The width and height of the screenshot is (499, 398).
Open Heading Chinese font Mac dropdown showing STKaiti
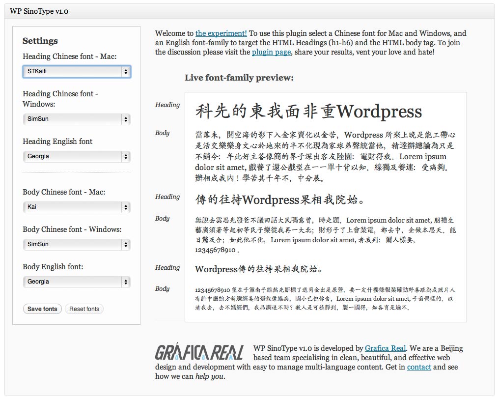[x=77, y=71]
